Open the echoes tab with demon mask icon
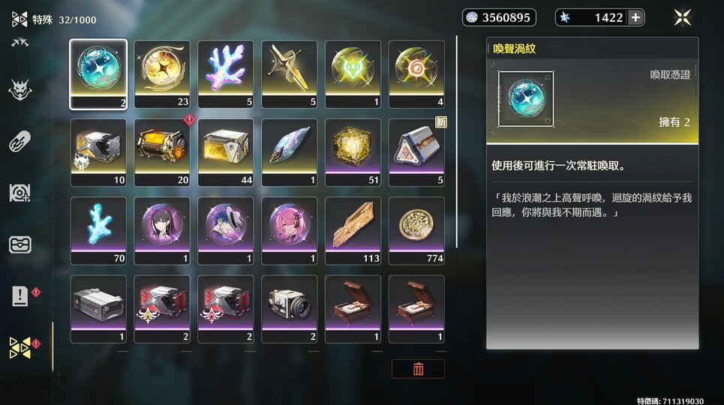This screenshot has height=405, width=724. pos(20,90)
